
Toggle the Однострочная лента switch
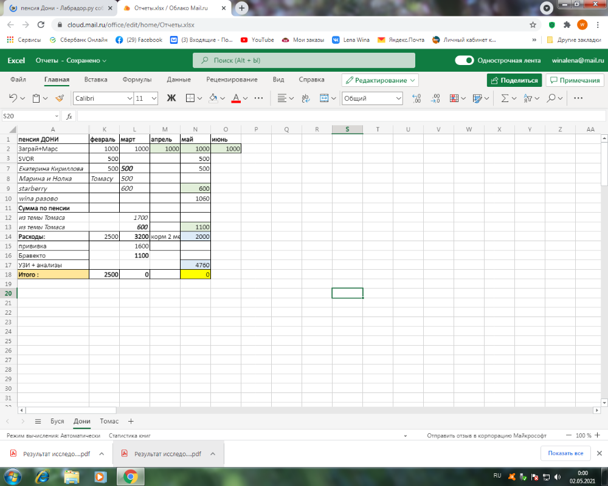pyautogui.click(x=465, y=61)
